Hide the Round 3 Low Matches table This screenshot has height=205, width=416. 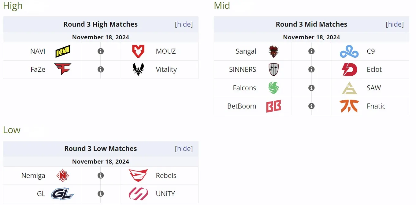(x=184, y=149)
